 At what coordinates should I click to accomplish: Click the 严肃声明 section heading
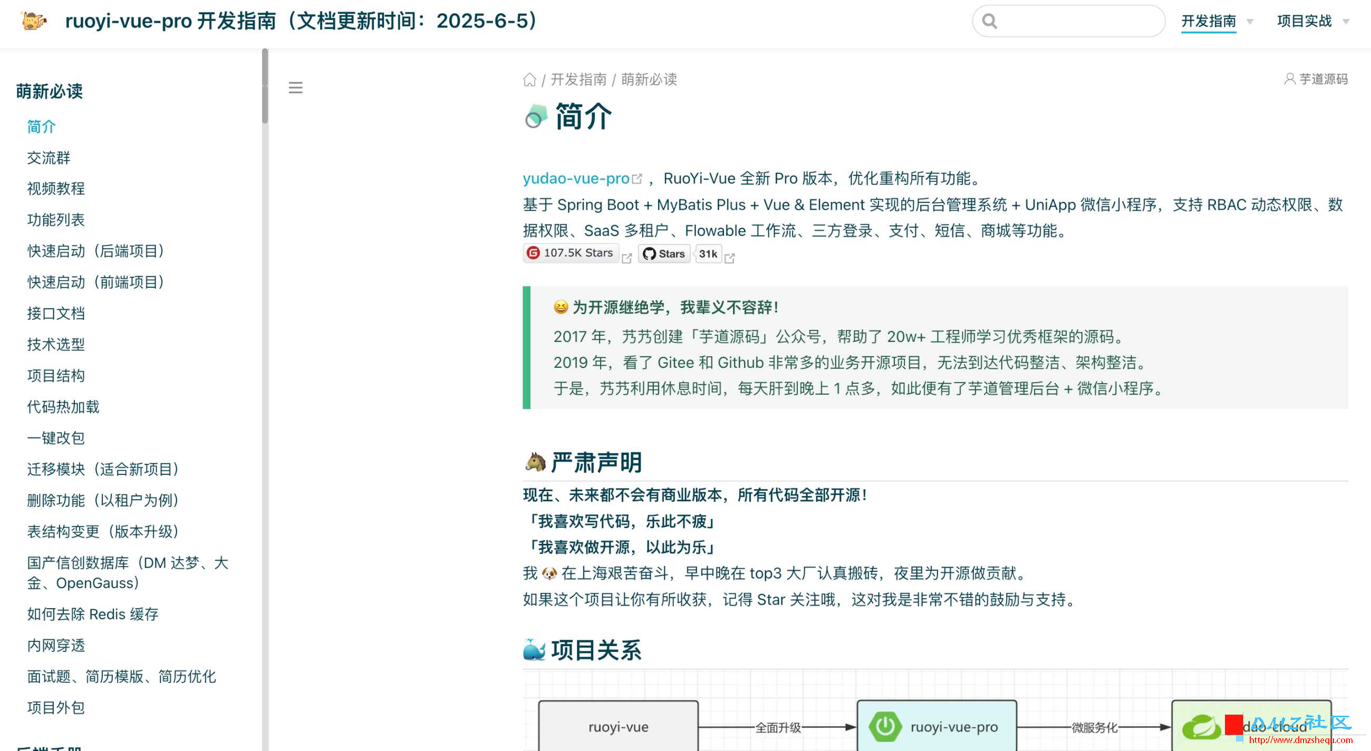596,463
